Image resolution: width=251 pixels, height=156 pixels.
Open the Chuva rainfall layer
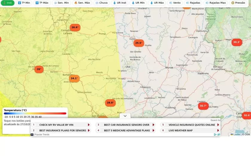tap(102, 3)
